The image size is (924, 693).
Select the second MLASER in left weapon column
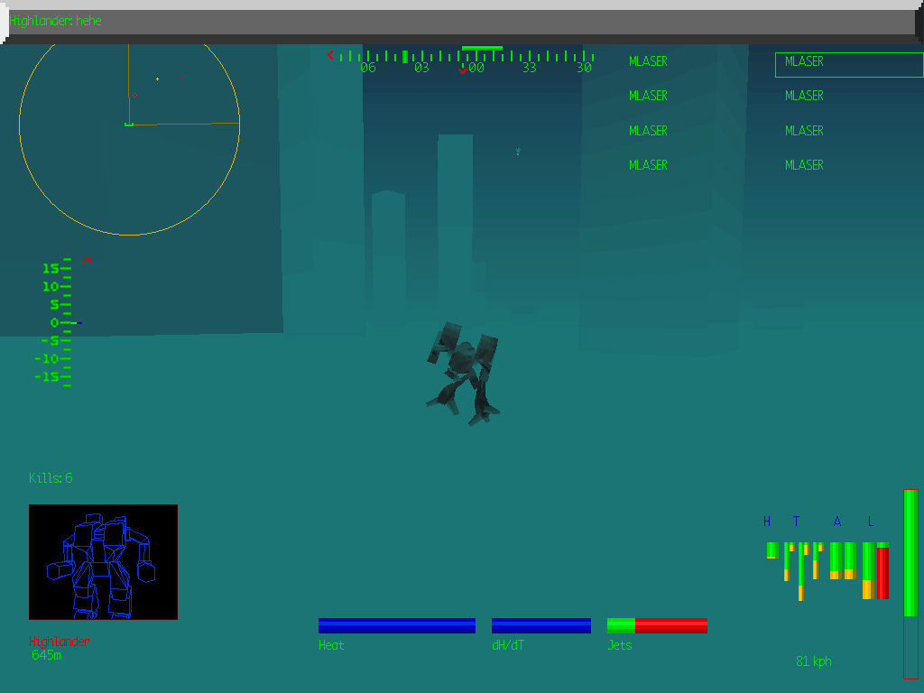coord(648,96)
